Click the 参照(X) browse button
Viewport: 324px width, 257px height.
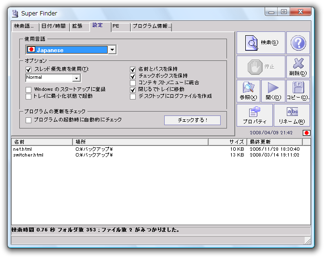pos(248,91)
